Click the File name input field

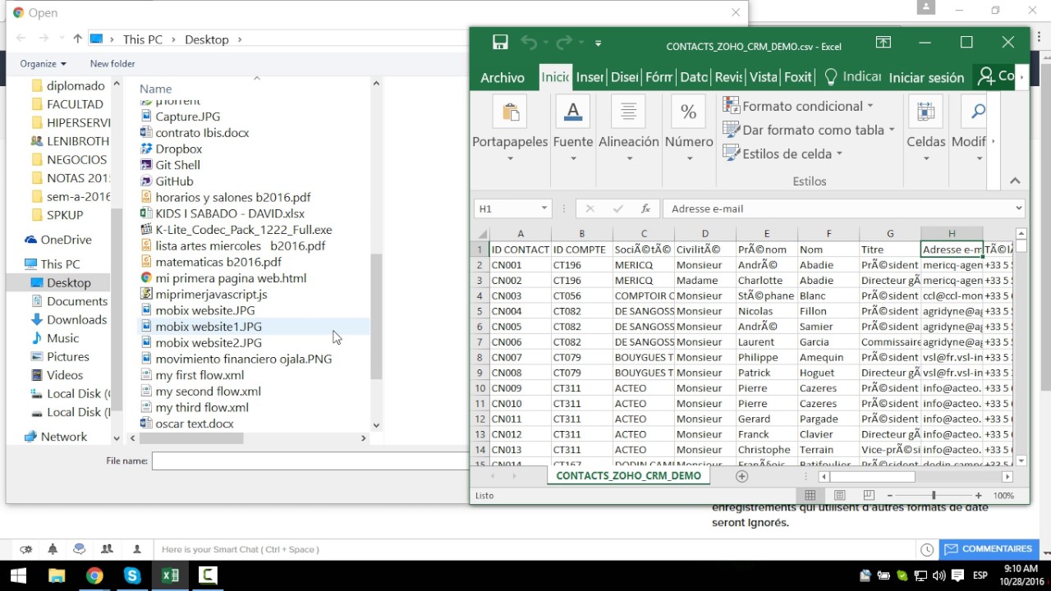click(x=310, y=461)
